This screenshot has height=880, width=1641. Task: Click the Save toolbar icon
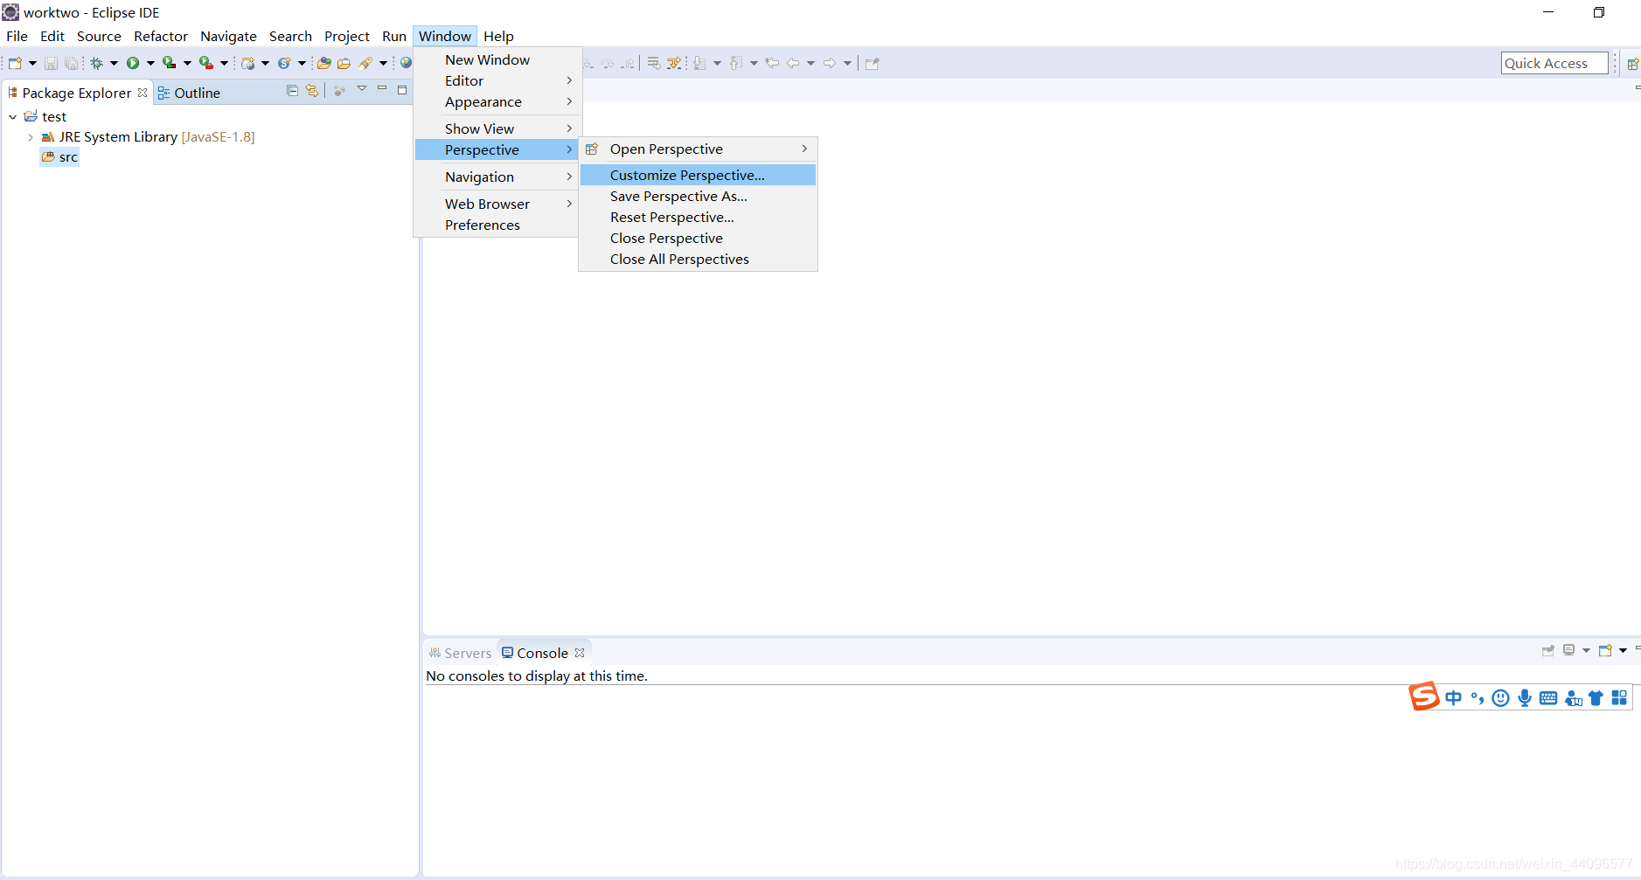51,63
